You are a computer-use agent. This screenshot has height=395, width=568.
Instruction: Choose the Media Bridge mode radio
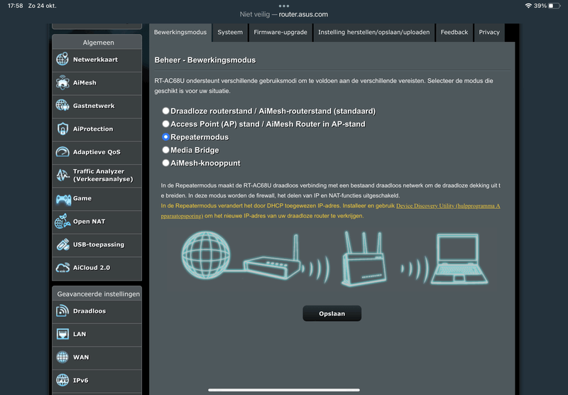[165, 150]
